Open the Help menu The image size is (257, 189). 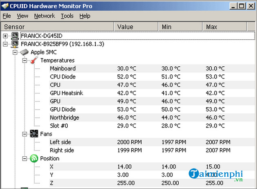click(x=85, y=16)
